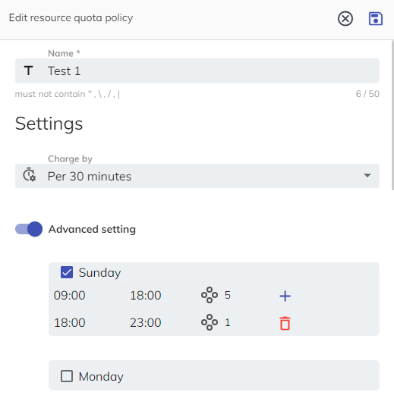394x414 pixels.
Task: Click the text T icon in Name field
Action: click(29, 71)
